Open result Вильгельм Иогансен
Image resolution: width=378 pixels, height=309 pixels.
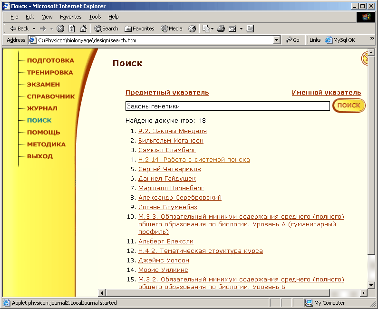[171, 141]
